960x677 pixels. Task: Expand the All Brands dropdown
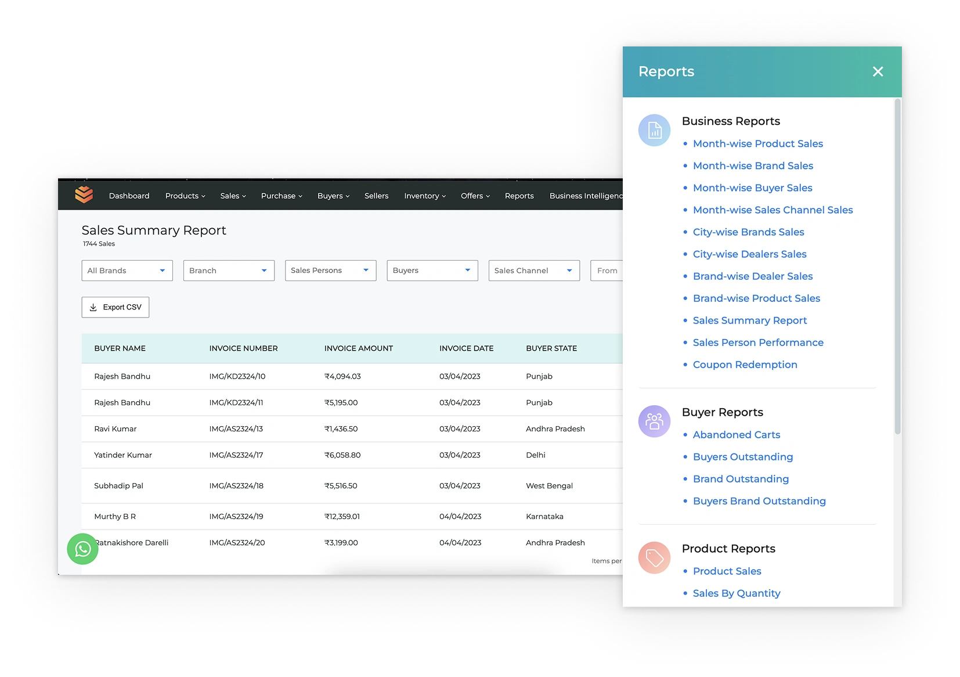(127, 271)
